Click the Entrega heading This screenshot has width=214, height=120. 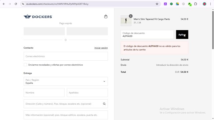(28, 73)
